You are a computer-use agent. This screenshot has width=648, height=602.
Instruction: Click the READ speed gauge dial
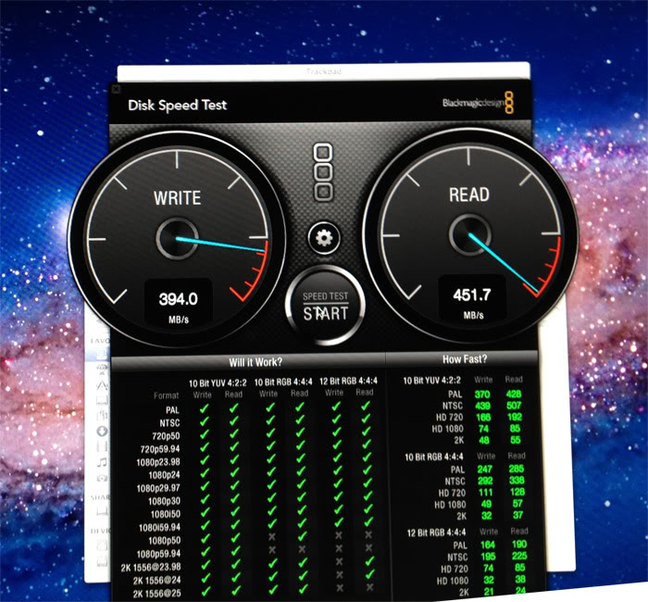coord(470,233)
